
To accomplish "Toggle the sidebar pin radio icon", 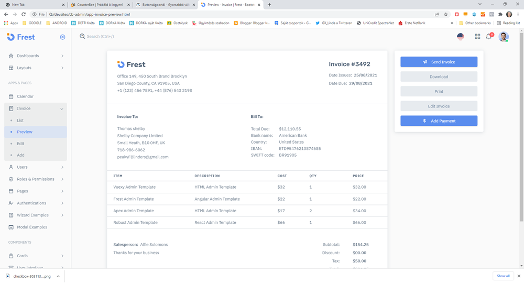I will click(x=62, y=37).
